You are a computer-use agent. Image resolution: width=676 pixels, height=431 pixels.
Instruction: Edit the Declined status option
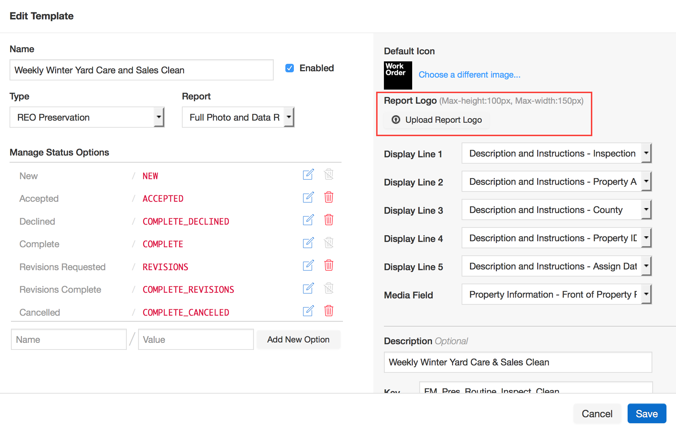click(x=308, y=220)
